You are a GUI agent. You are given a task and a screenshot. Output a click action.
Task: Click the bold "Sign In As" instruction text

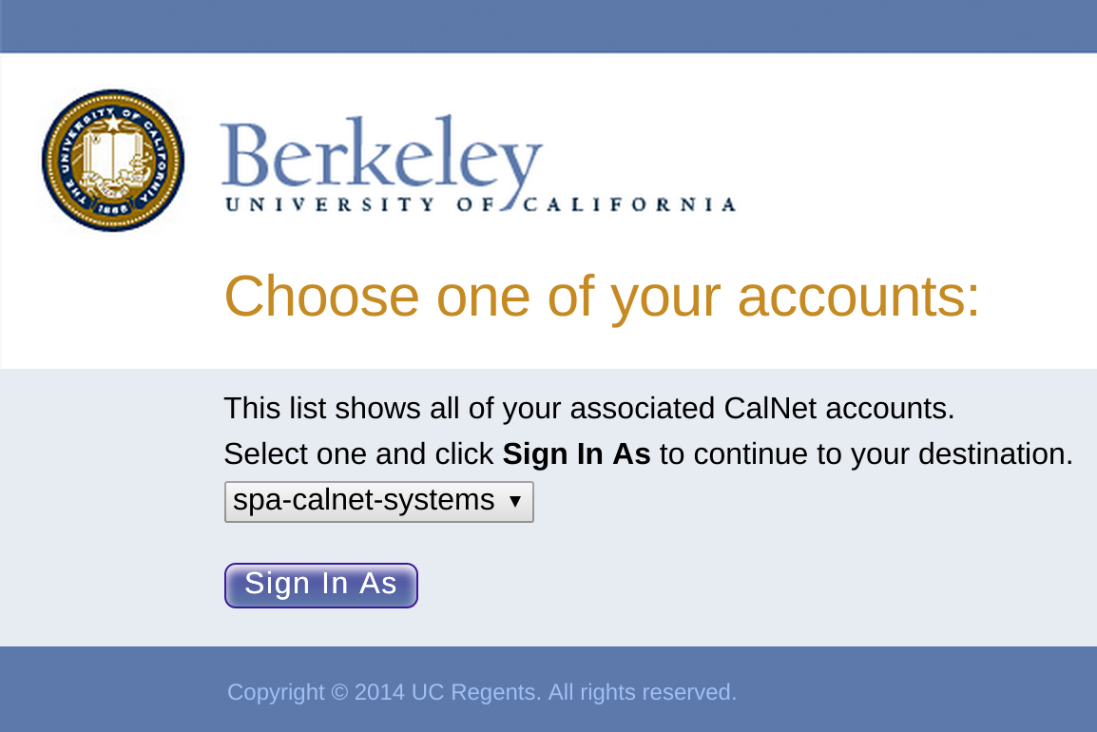click(x=576, y=454)
